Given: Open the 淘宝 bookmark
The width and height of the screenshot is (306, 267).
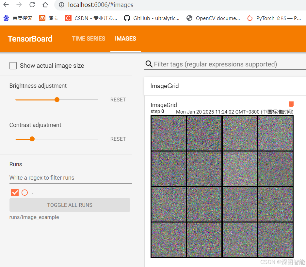Looking at the screenshot, I should point(49,18).
